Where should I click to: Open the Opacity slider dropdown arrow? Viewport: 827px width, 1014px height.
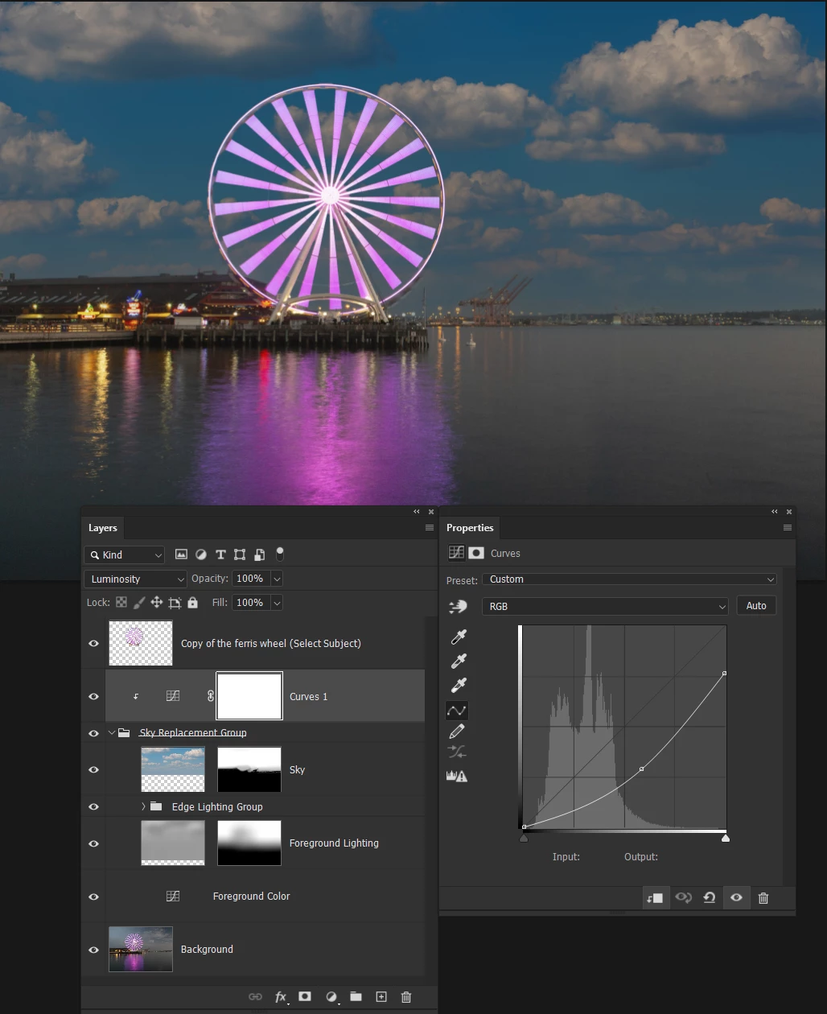[277, 579]
